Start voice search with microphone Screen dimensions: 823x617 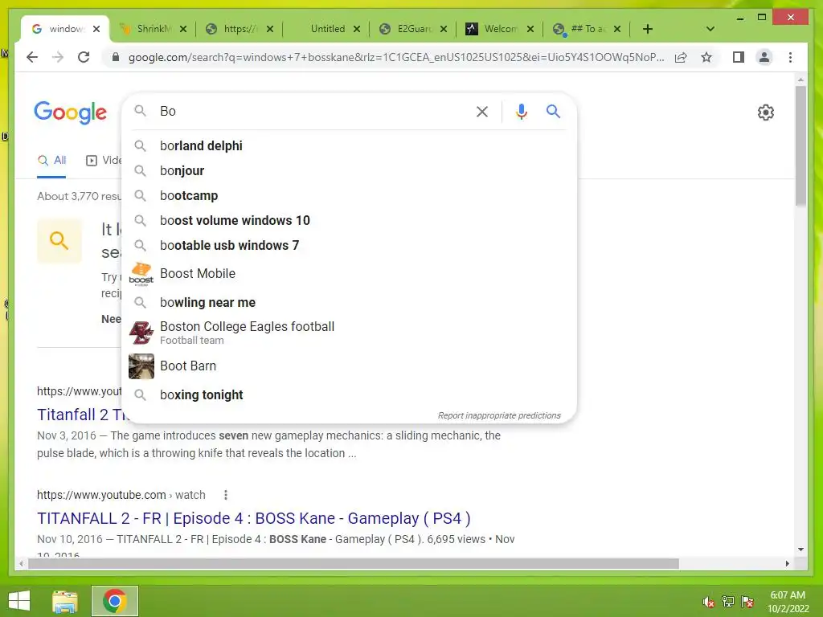pyautogui.click(x=521, y=111)
